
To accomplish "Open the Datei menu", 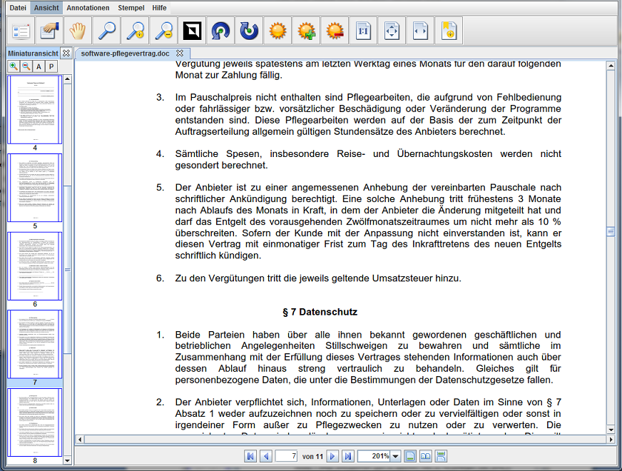I will point(18,8).
